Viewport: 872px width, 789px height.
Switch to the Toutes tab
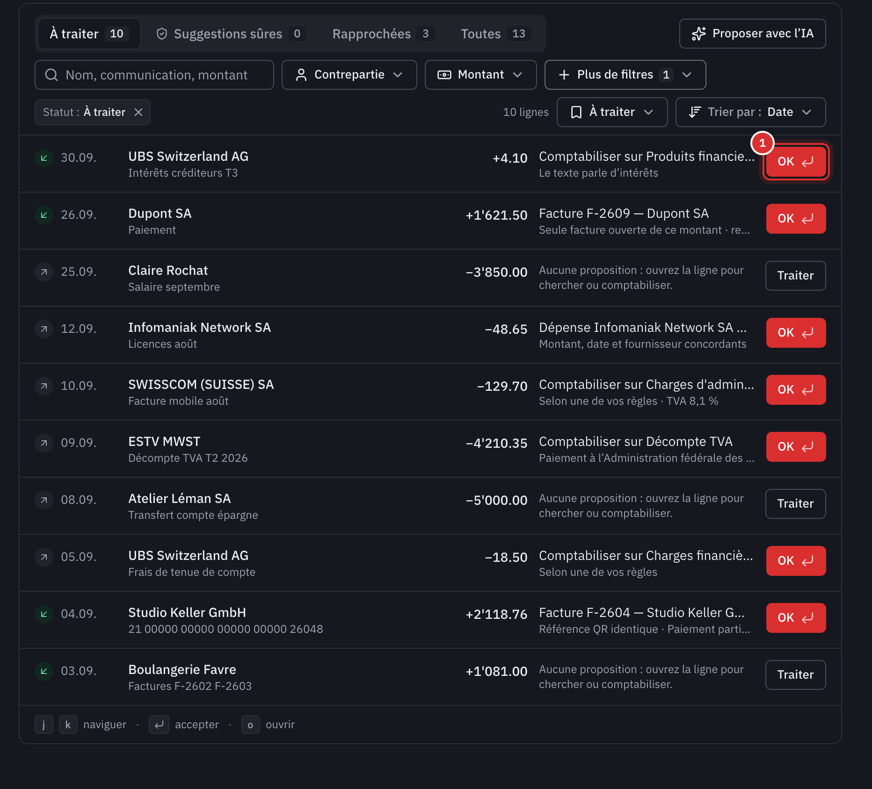495,34
